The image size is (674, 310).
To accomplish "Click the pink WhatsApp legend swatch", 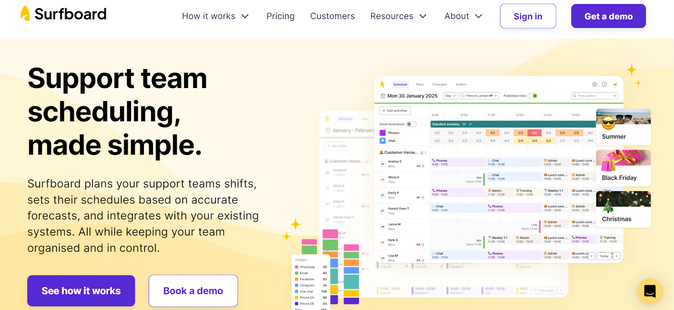I will (297, 267).
